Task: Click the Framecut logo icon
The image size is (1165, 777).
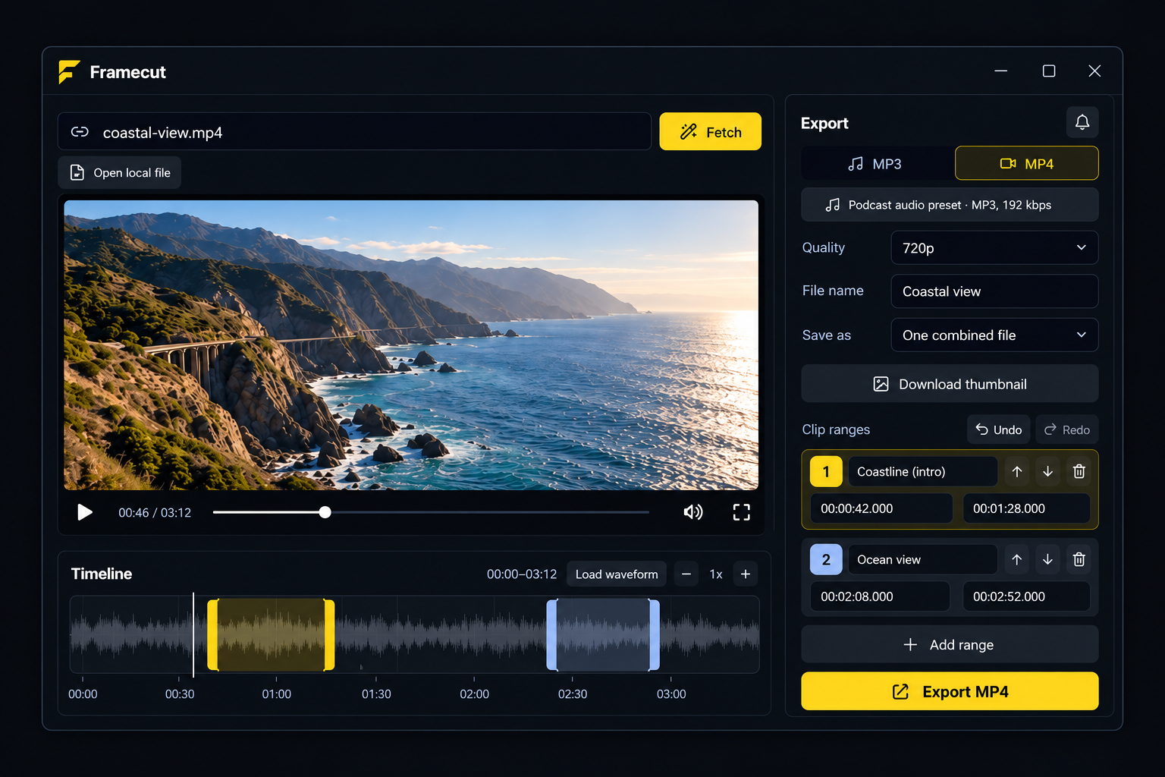Action: coord(69,72)
